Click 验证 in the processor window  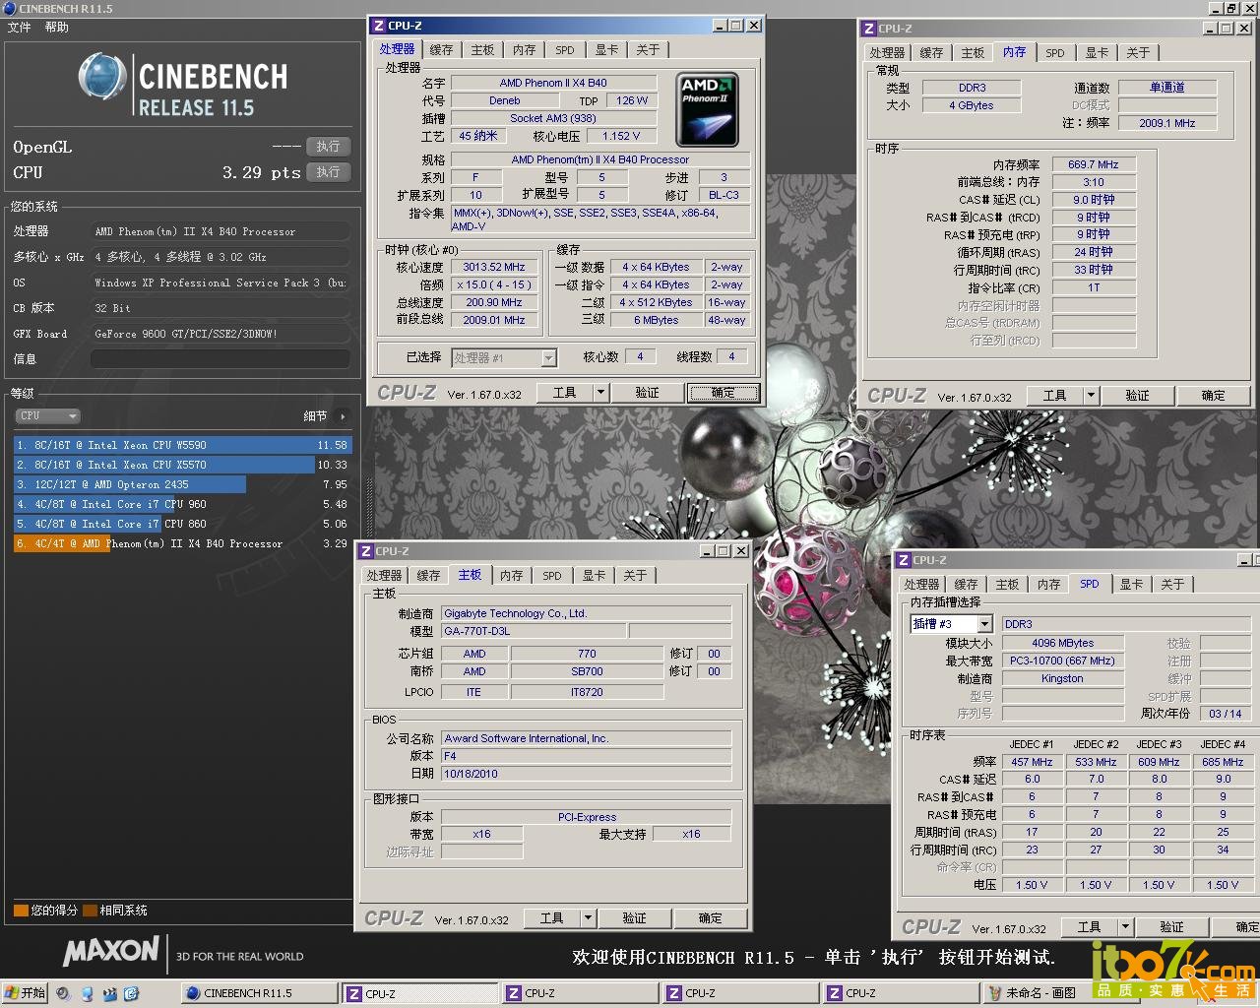[x=647, y=393]
